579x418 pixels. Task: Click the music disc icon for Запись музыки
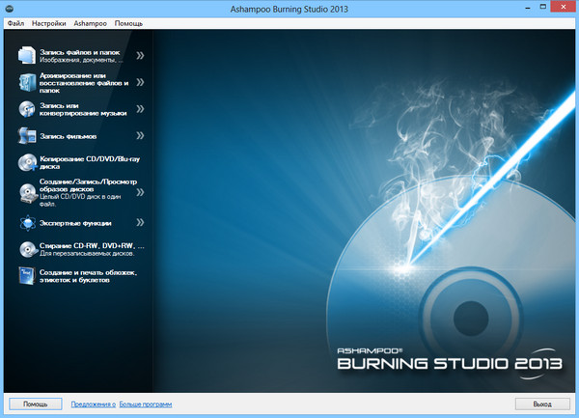pyautogui.click(x=27, y=108)
